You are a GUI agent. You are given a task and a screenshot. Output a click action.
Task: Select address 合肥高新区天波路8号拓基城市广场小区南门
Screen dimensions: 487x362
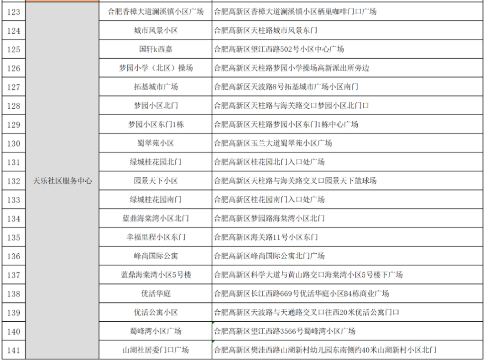click(x=347, y=86)
